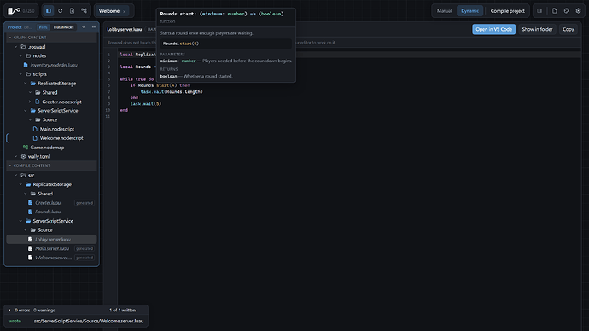Click line number 11 in the gutter
The width and height of the screenshot is (589, 331).
click(x=108, y=116)
